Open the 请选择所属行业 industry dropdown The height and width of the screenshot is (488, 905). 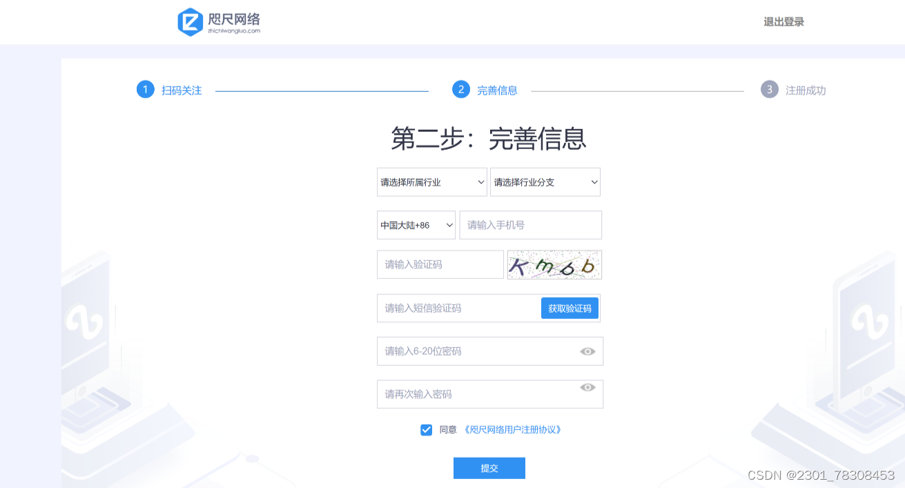[432, 182]
